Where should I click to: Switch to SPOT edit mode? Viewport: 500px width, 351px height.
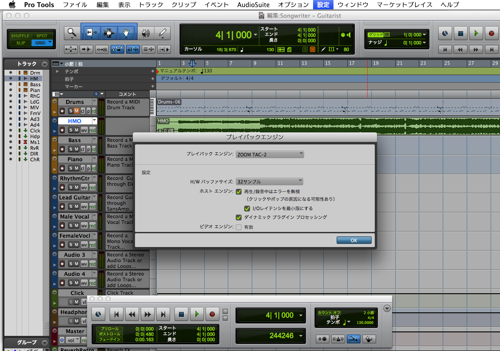pyautogui.click(x=42, y=36)
